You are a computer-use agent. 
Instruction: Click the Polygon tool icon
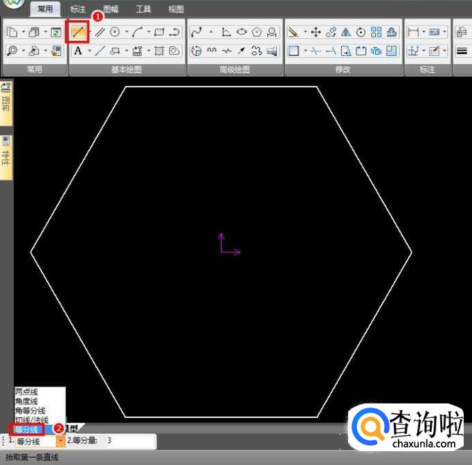[x=257, y=32]
